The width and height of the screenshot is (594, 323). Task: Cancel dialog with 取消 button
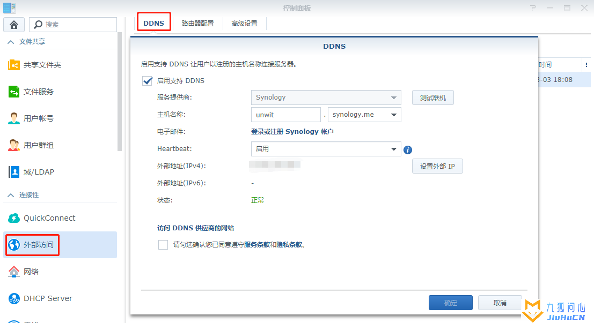tap(500, 303)
